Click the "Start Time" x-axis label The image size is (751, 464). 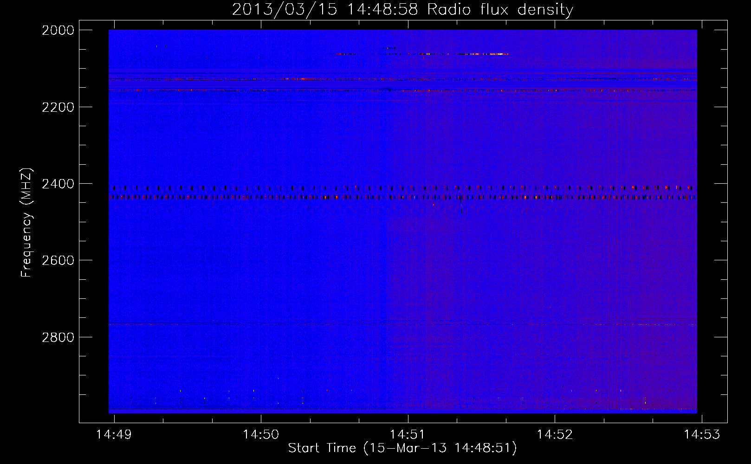(x=402, y=448)
